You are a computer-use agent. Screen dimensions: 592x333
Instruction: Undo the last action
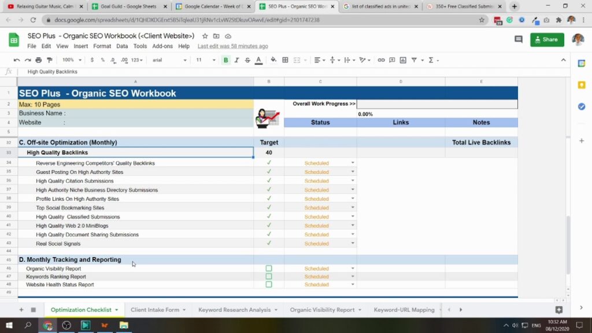point(17,60)
